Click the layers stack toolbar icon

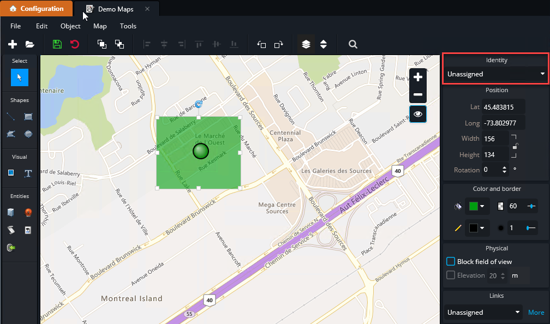[x=306, y=44]
